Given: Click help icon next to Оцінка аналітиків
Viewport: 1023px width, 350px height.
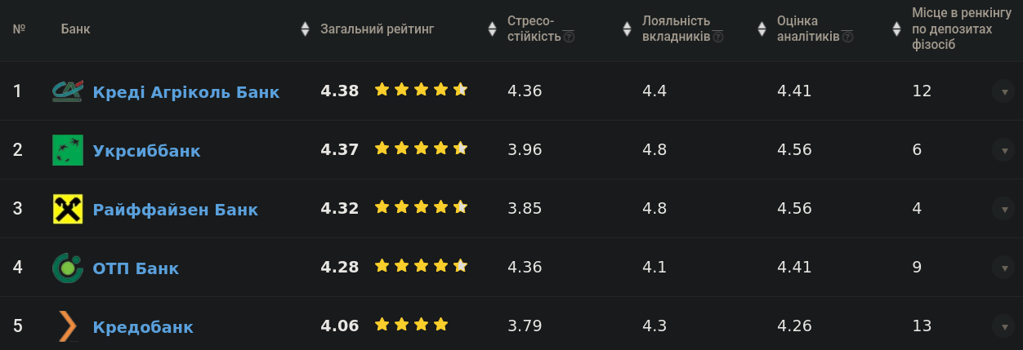Looking at the screenshot, I should 847,37.
